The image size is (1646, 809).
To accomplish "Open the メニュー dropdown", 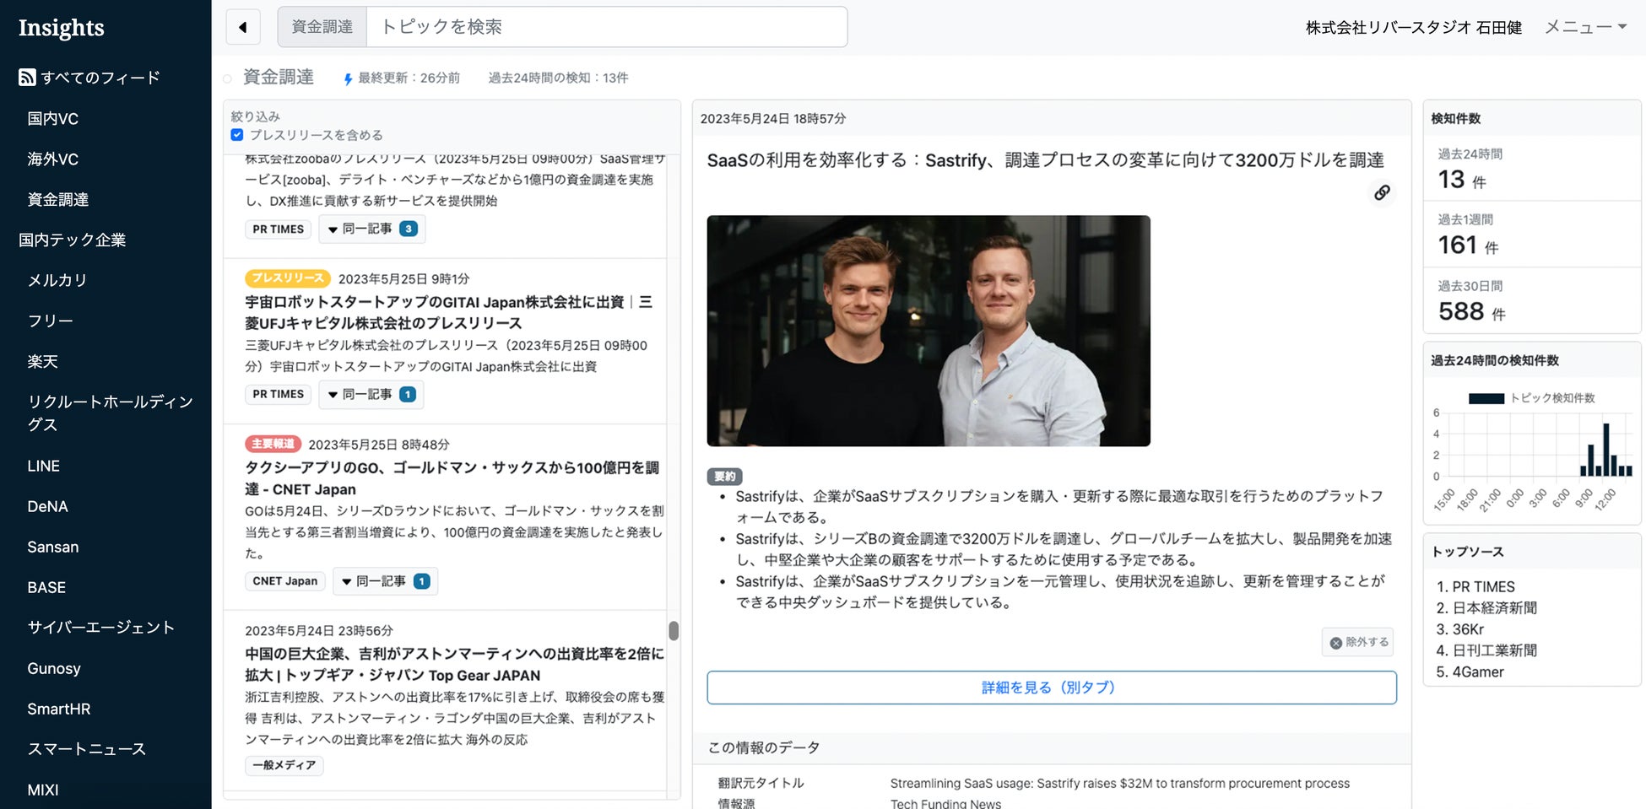I will click(1585, 27).
